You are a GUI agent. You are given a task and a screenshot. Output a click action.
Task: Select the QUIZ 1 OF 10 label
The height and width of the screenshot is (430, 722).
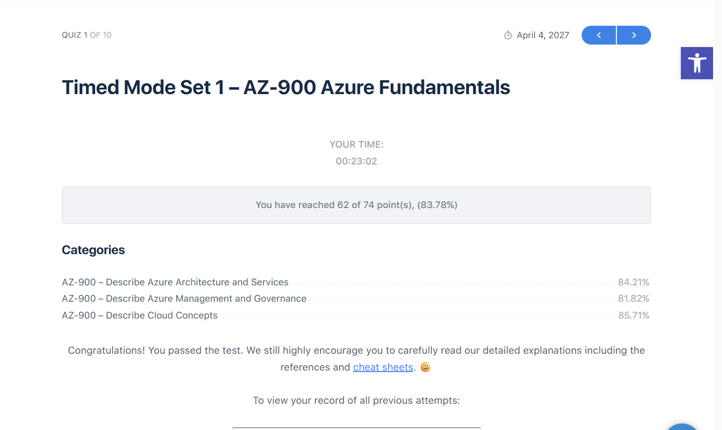point(86,35)
